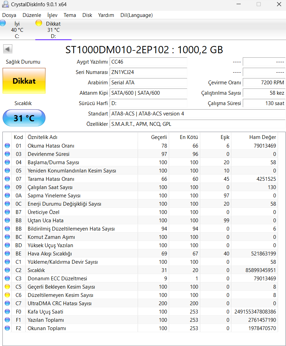Viewport: 286px width, 346px height.
Task: Click the 31 °C temperature button
Action: click(x=24, y=118)
